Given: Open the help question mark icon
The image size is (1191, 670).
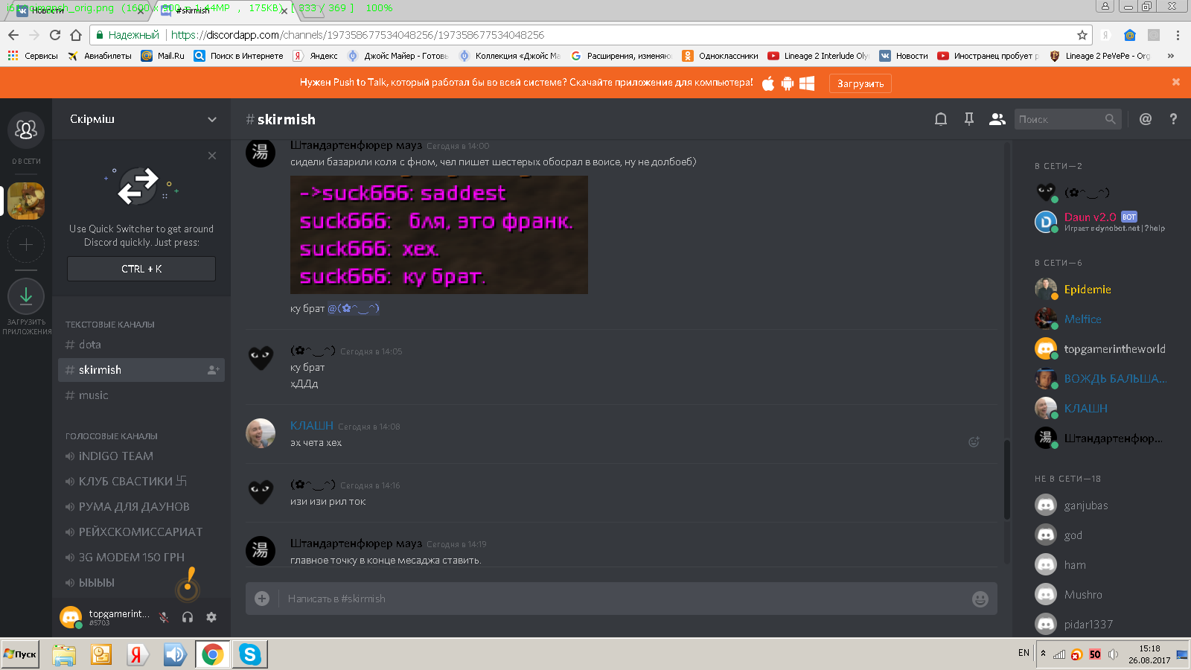Looking at the screenshot, I should pyautogui.click(x=1173, y=119).
